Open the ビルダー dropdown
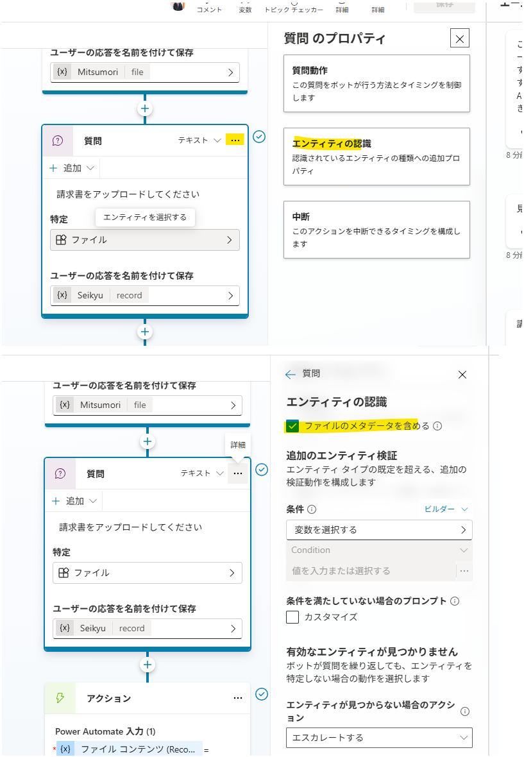524x757 pixels. (x=446, y=509)
